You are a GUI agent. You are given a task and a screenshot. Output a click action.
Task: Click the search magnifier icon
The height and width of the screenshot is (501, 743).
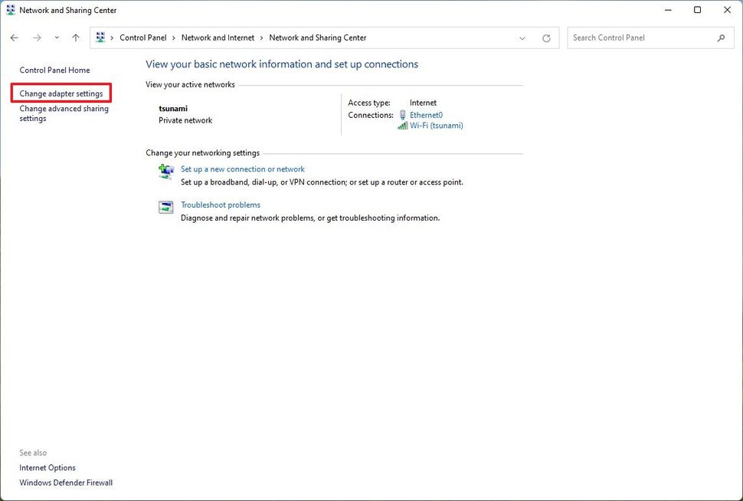coord(720,37)
